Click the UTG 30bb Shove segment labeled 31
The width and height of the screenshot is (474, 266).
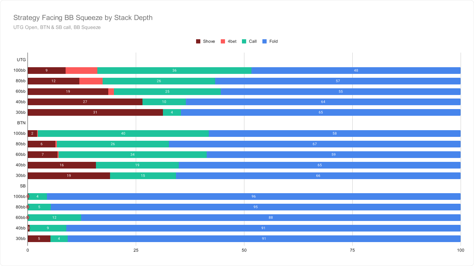[x=95, y=113]
